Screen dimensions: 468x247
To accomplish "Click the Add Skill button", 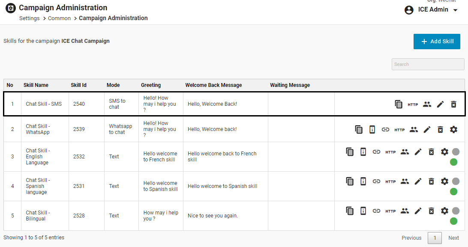I will point(437,42).
